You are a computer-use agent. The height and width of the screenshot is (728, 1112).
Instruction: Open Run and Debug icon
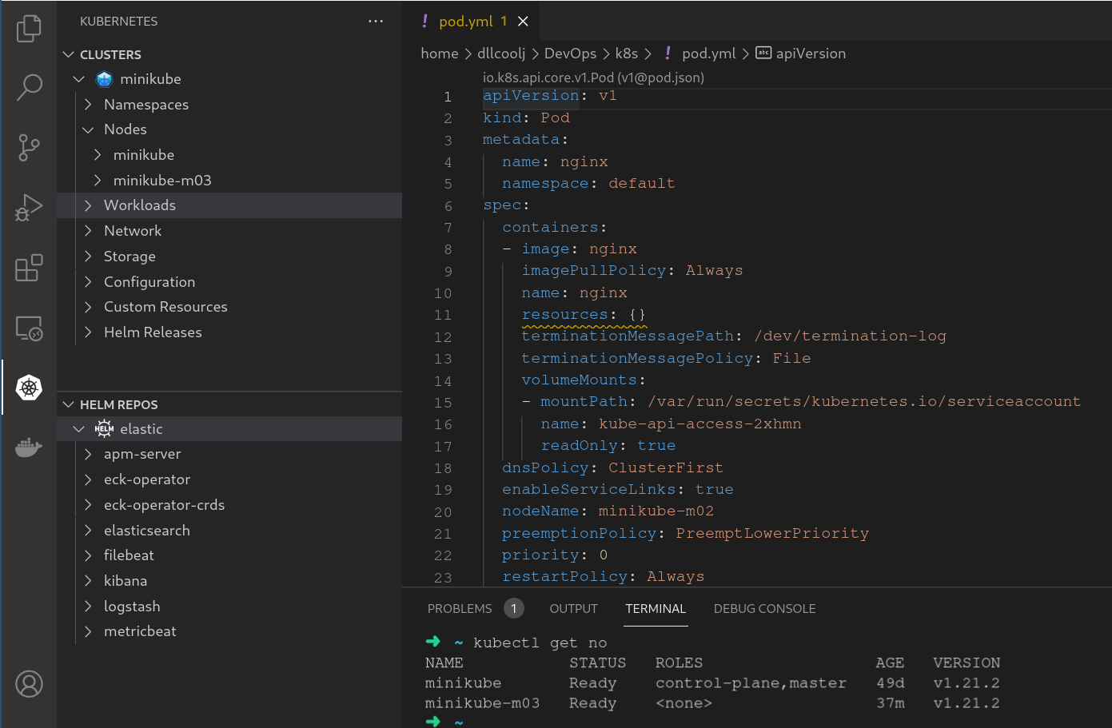pos(29,207)
